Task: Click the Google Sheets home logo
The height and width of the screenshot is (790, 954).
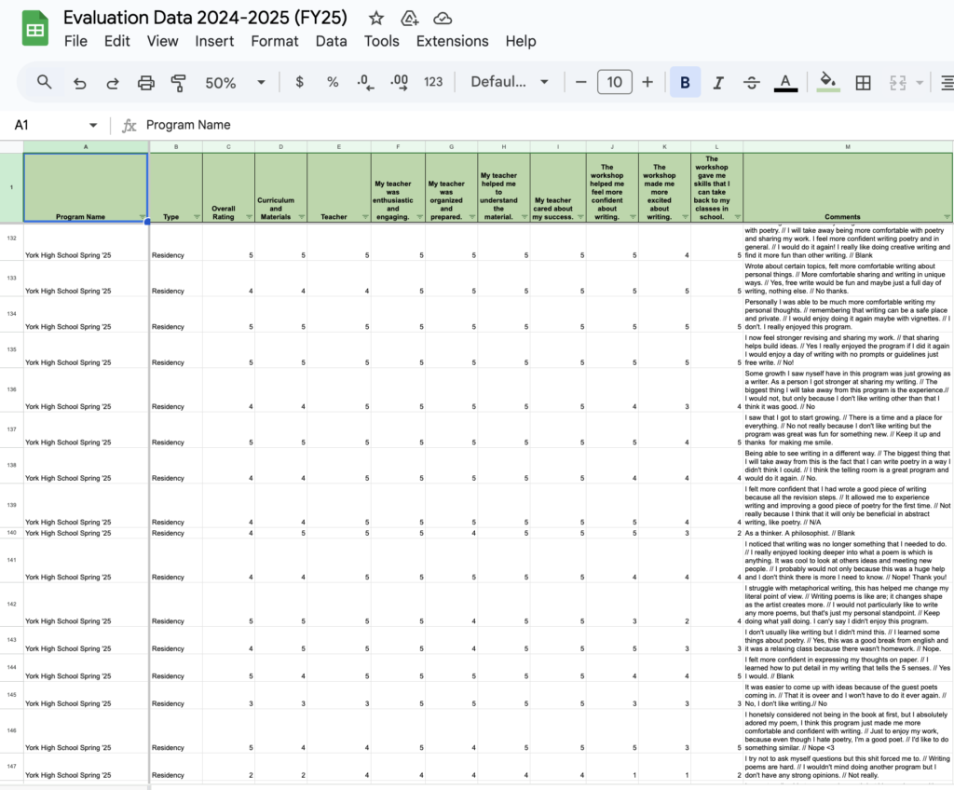Action: [x=35, y=29]
